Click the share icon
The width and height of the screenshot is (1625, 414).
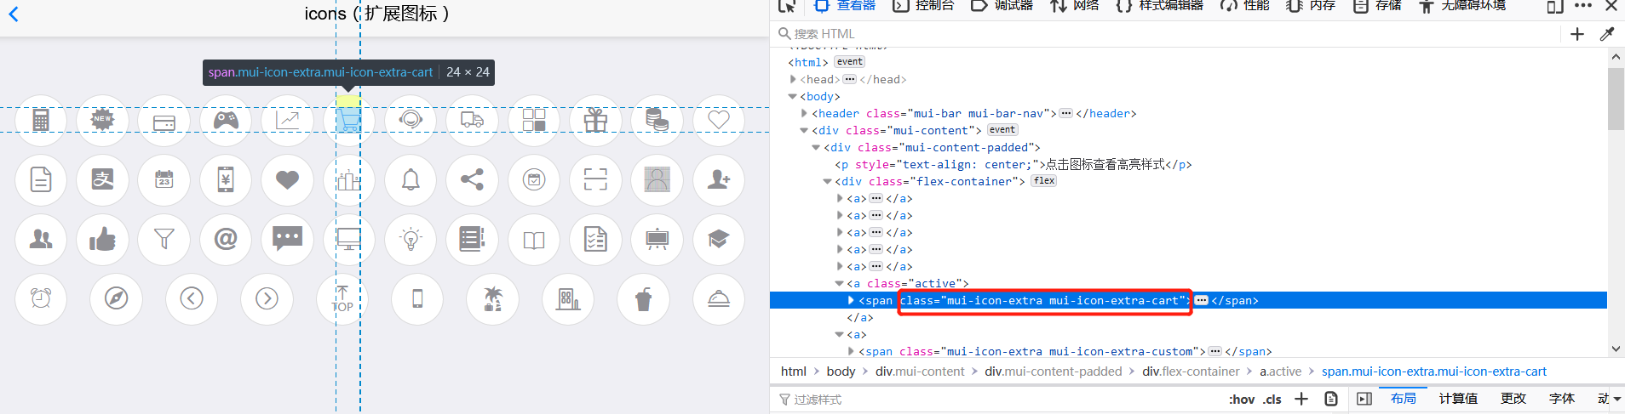pos(473,179)
